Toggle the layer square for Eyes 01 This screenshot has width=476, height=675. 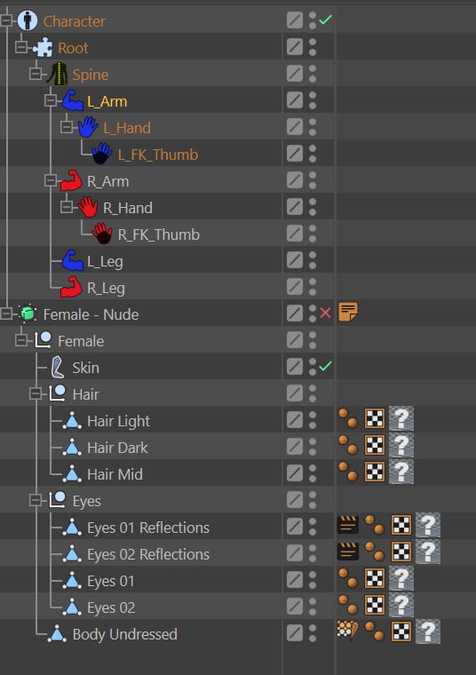pos(295,580)
